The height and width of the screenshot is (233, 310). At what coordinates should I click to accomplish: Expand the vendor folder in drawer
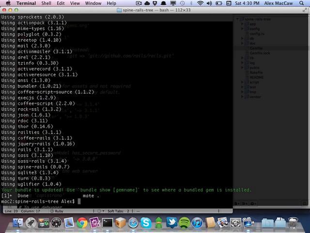[242, 97]
